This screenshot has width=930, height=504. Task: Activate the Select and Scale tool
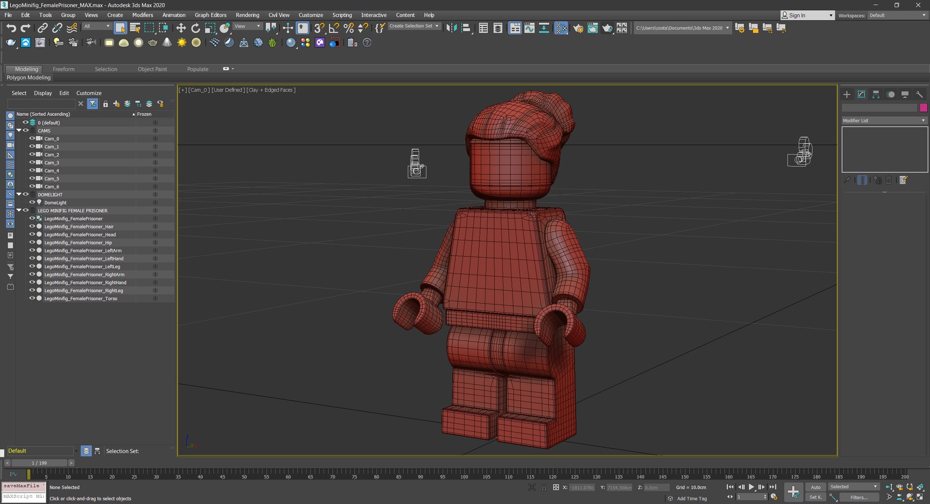210,28
